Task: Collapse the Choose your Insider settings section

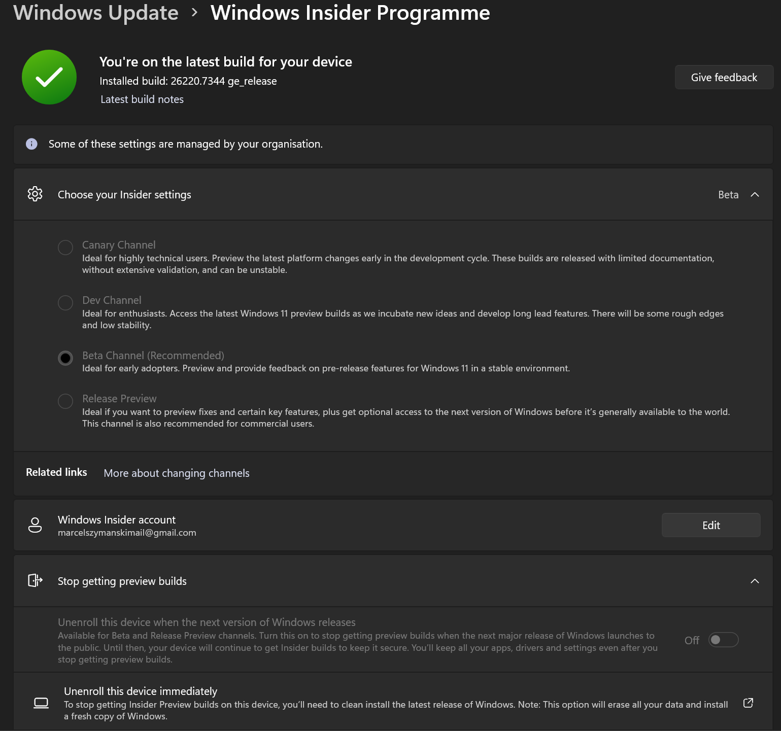Action: 755,195
